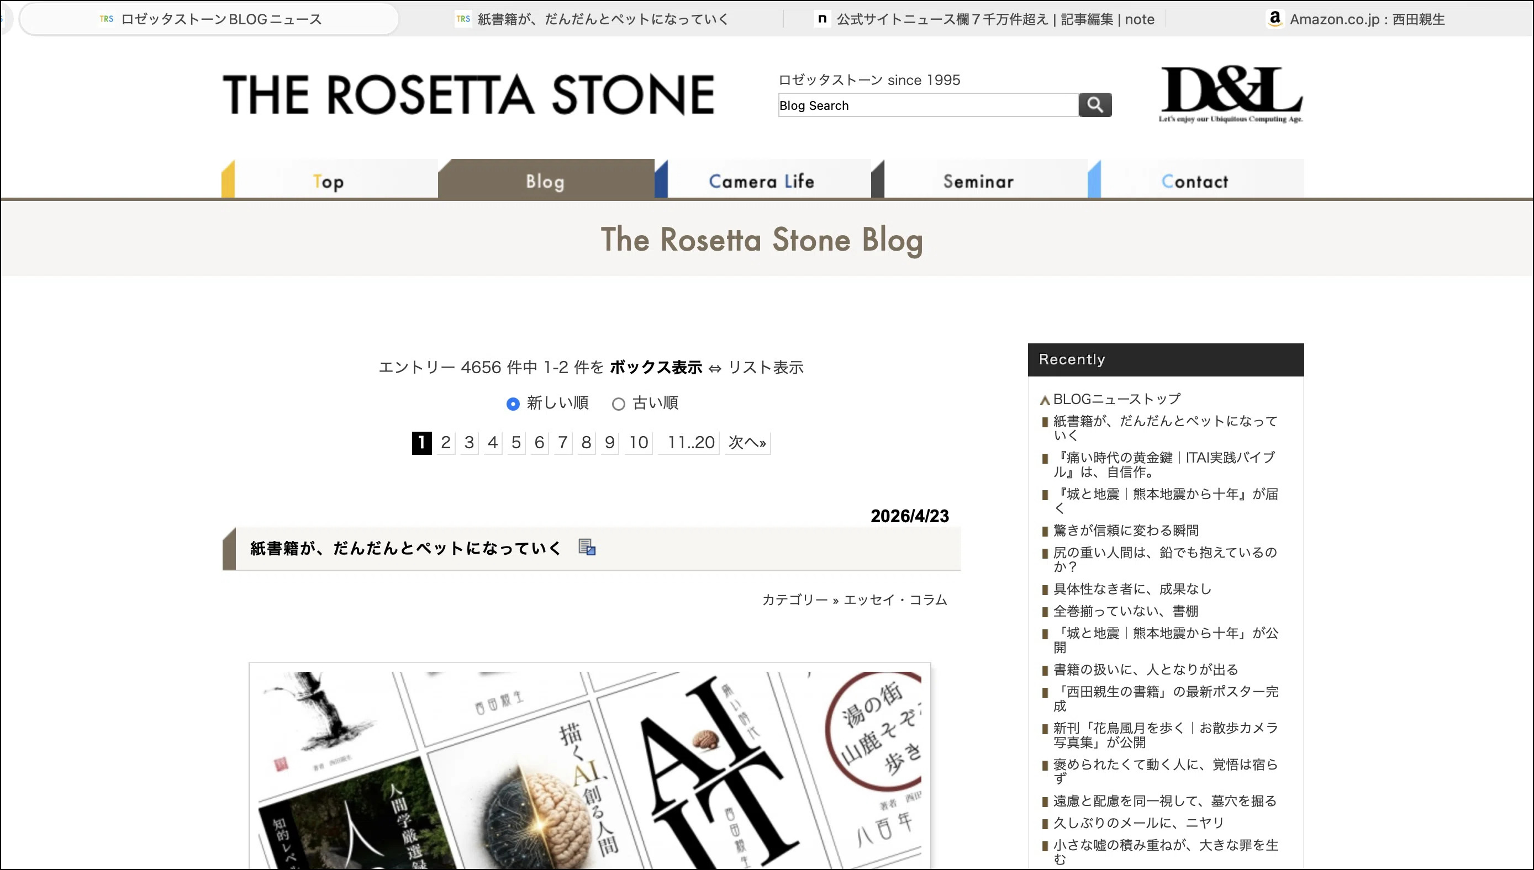The image size is (1534, 870).
Task: Go to pagination page 9
Action: 609,443
